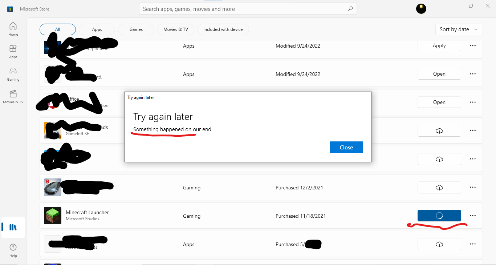Expand the Sort by date dropdown

click(x=459, y=29)
